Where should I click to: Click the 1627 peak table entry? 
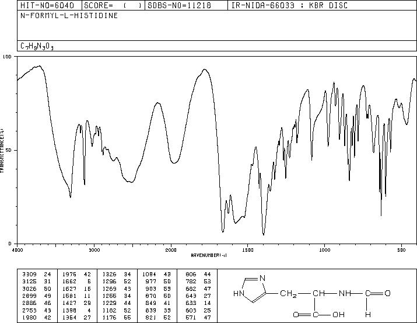click(x=76, y=289)
